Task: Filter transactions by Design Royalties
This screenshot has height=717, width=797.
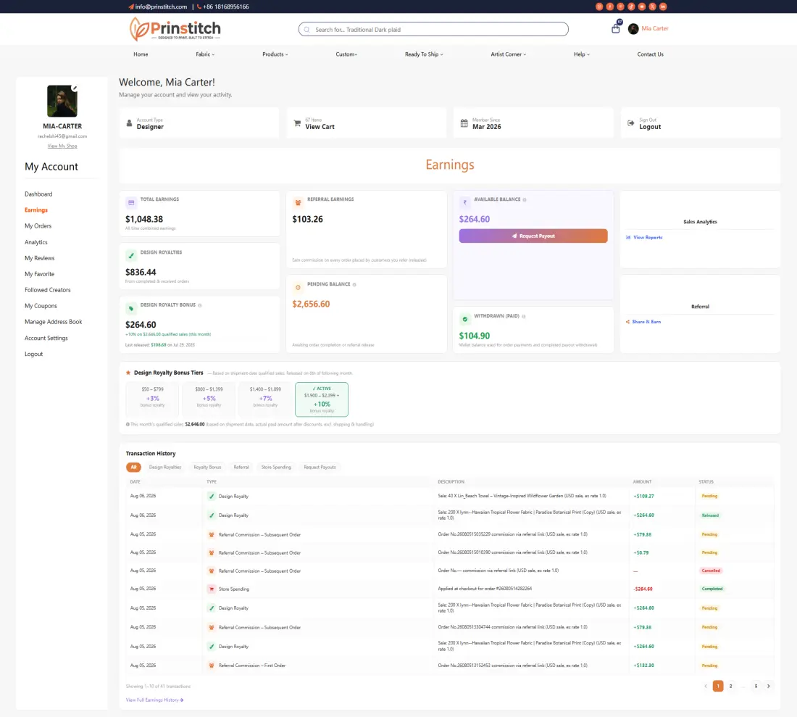Action: [164, 468]
